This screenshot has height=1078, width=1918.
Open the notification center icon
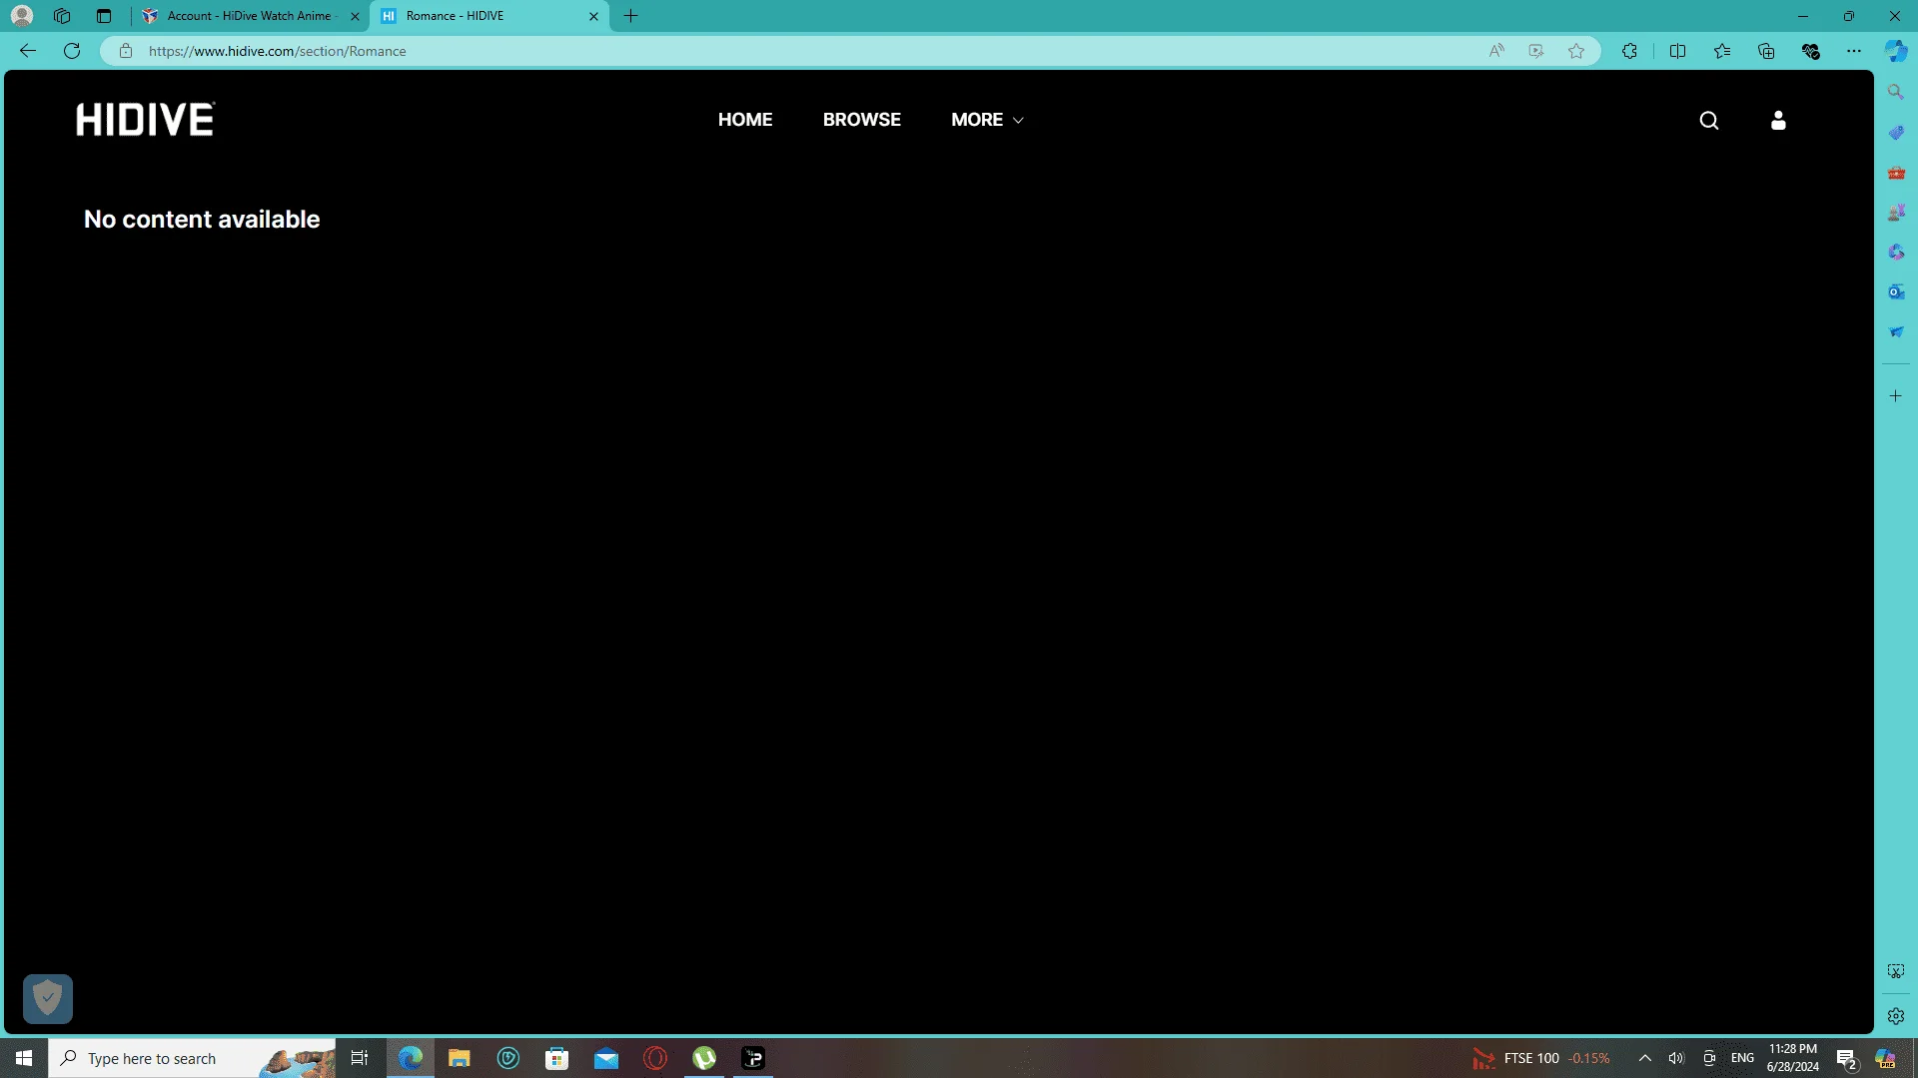click(1846, 1059)
